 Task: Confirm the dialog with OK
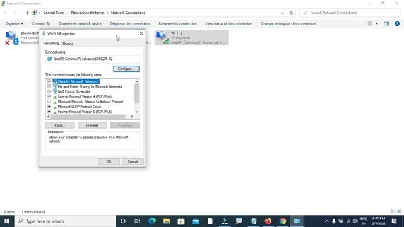point(109,161)
